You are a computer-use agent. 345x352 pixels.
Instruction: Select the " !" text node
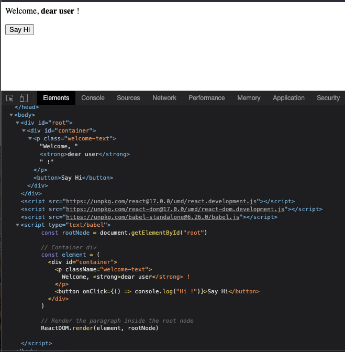click(x=47, y=162)
